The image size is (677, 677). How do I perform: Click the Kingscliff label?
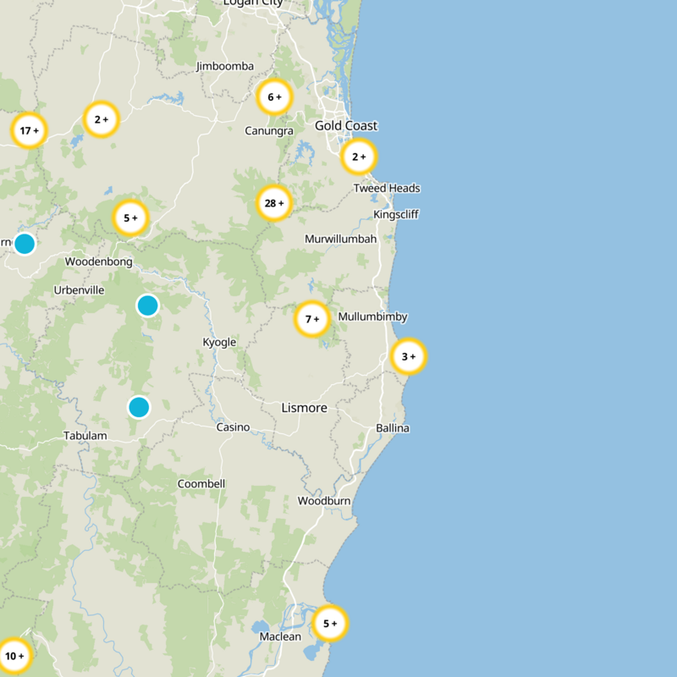[396, 214]
